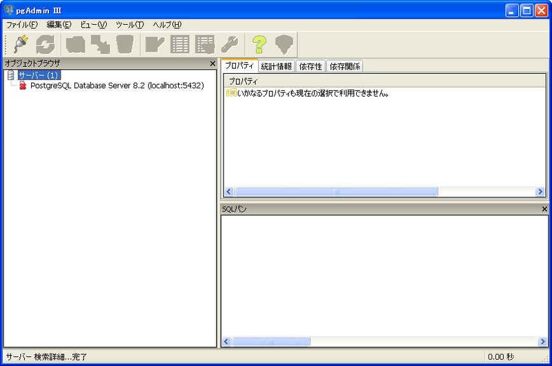
Task: Maximize the pgAdmin III window
Action: pos(526,10)
